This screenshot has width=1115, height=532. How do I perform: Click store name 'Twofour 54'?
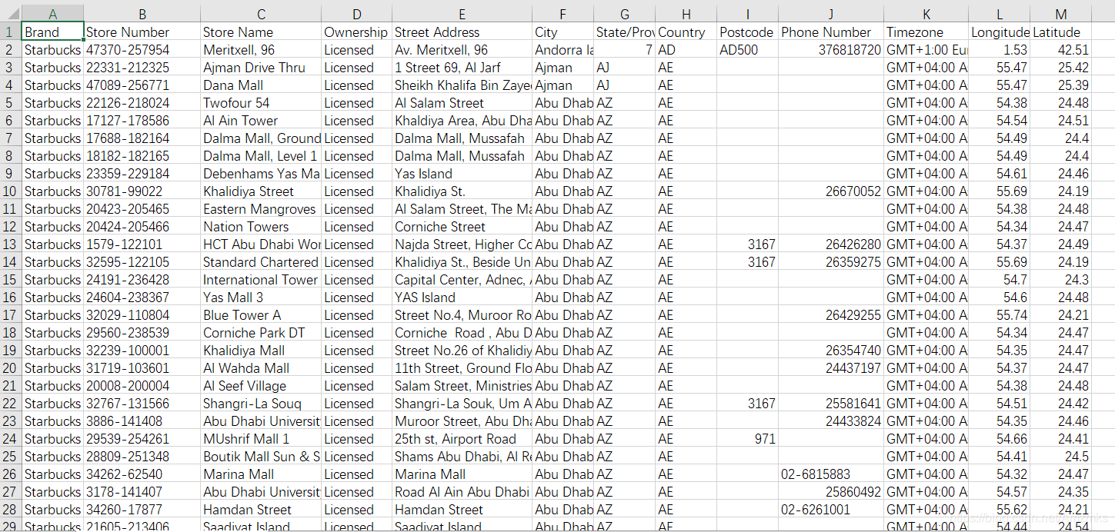(261, 103)
